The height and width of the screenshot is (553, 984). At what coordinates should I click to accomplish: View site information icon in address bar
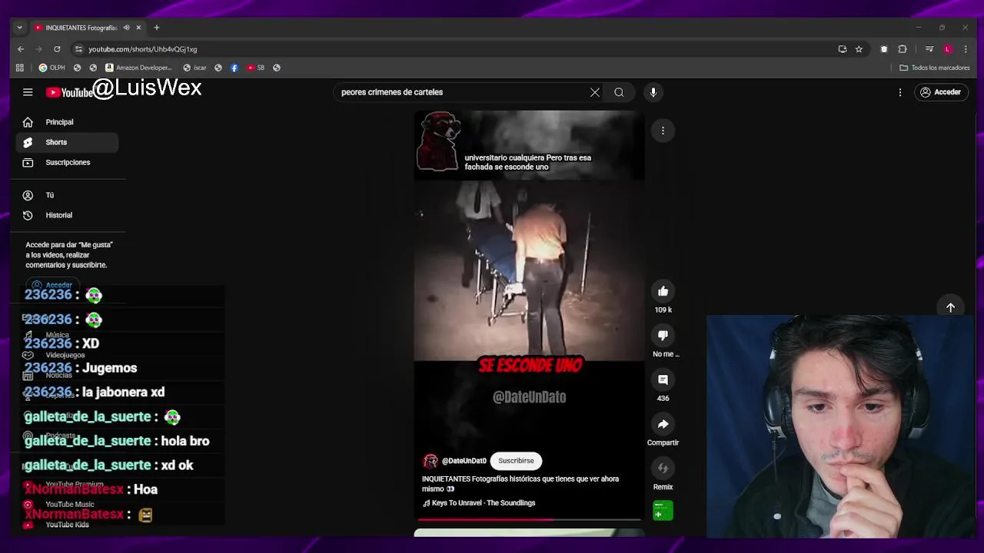coord(78,49)
